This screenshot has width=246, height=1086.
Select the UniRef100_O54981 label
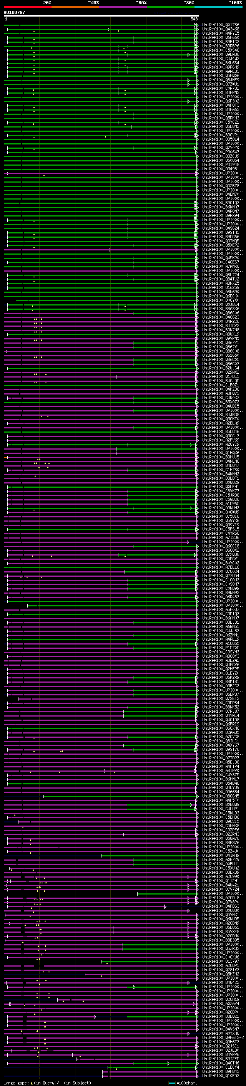(x=220, y=169)
